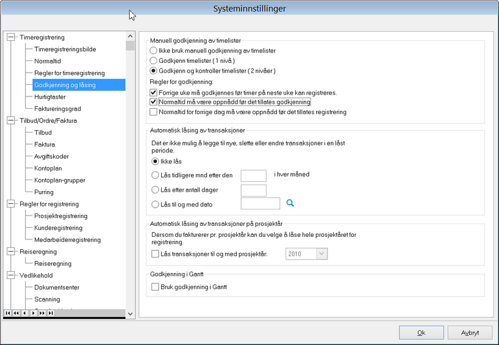Select 'Godkjenning og låsing' tree item
Screen dimensions: 499x345
pyautogui.click(x=79, y=85)
